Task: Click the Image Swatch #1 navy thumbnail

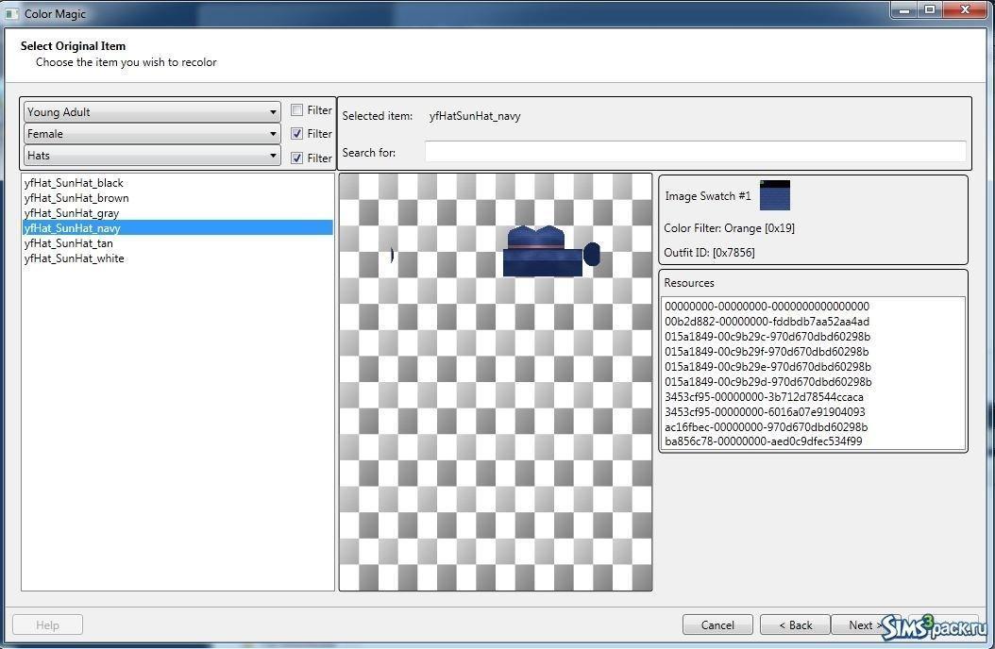Action: [x=774, y=195]
